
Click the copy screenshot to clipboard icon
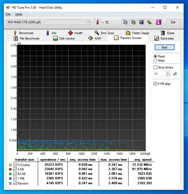coord(133,22)
